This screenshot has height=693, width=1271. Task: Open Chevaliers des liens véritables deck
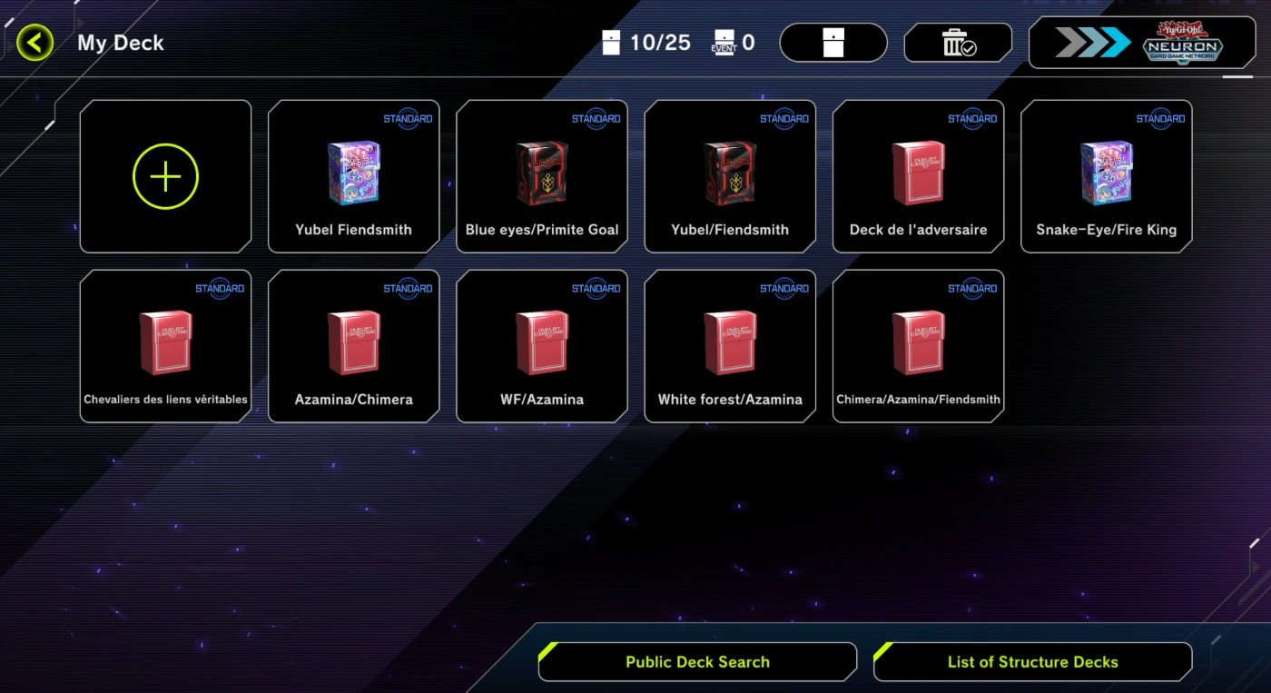[x=165, y=346]
